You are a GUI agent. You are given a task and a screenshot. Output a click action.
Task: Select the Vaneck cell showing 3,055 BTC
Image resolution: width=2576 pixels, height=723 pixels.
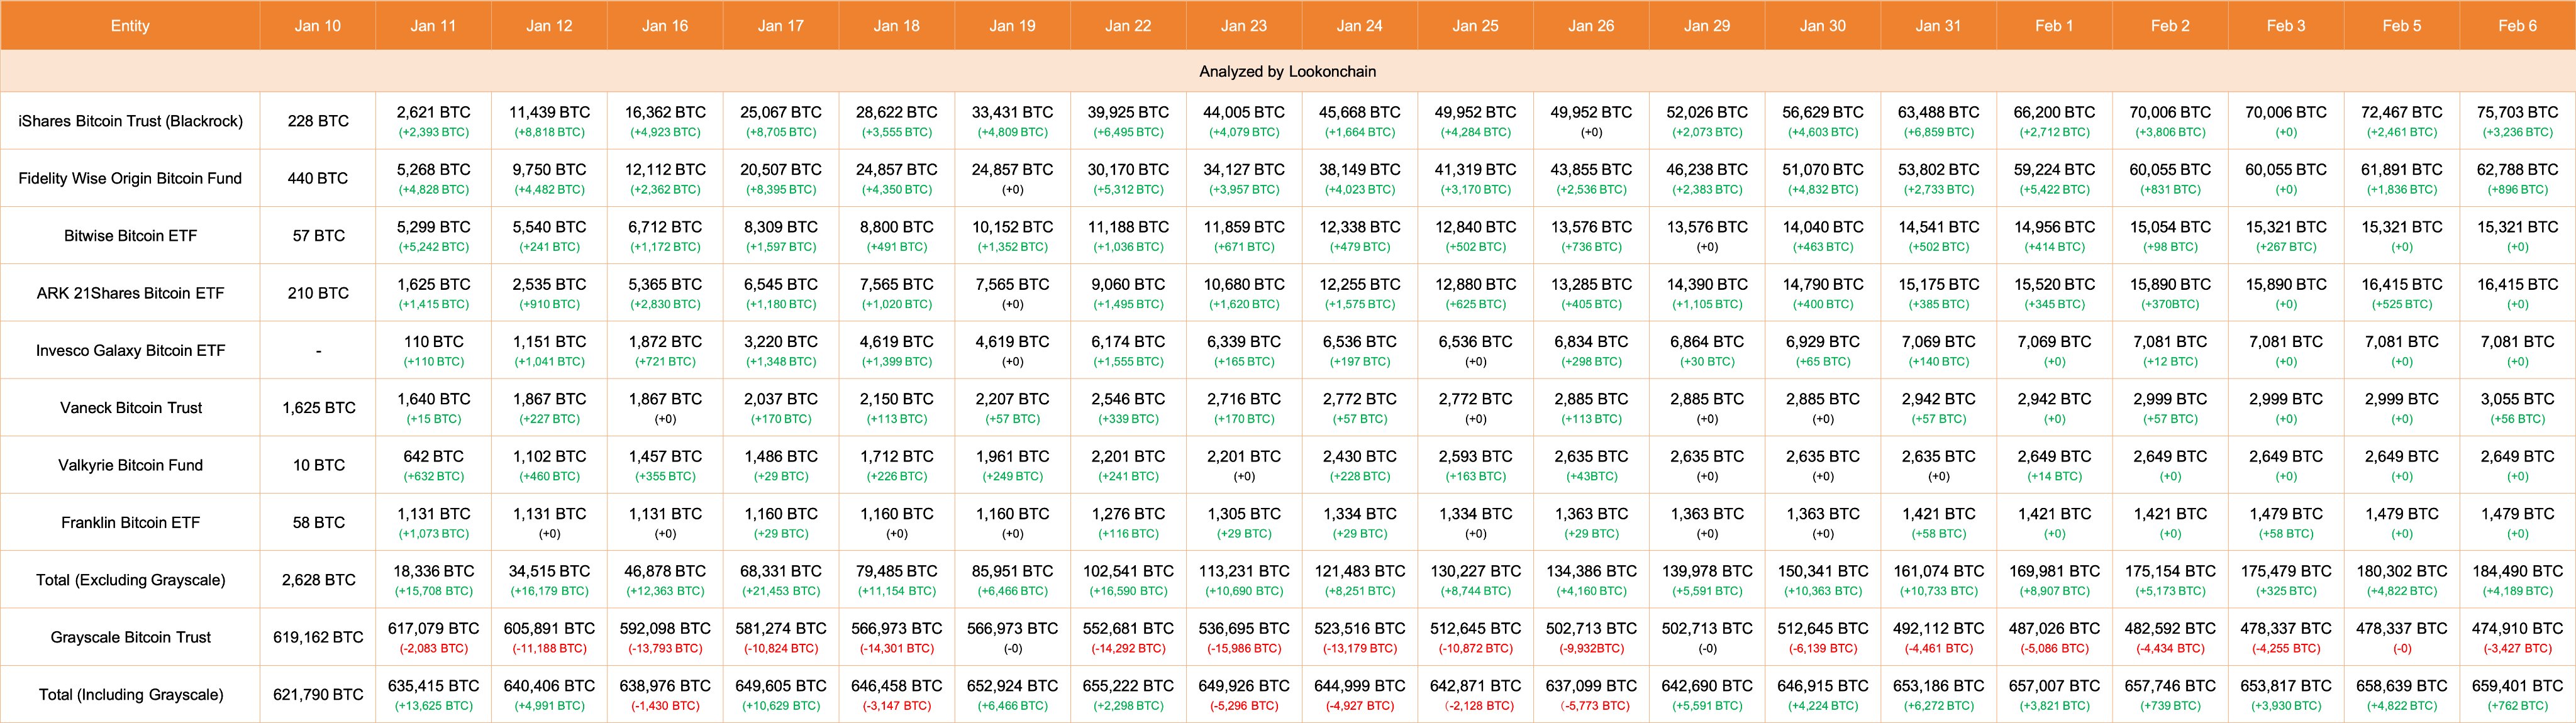point(2517,407)
